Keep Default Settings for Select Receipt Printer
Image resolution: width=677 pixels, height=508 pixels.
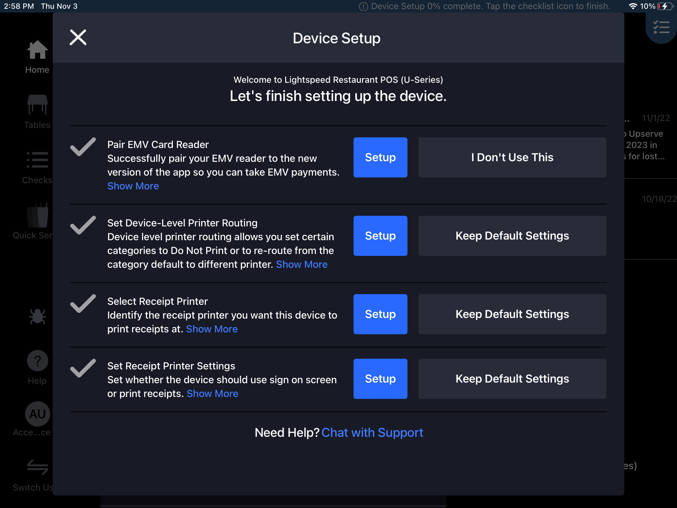512,314
